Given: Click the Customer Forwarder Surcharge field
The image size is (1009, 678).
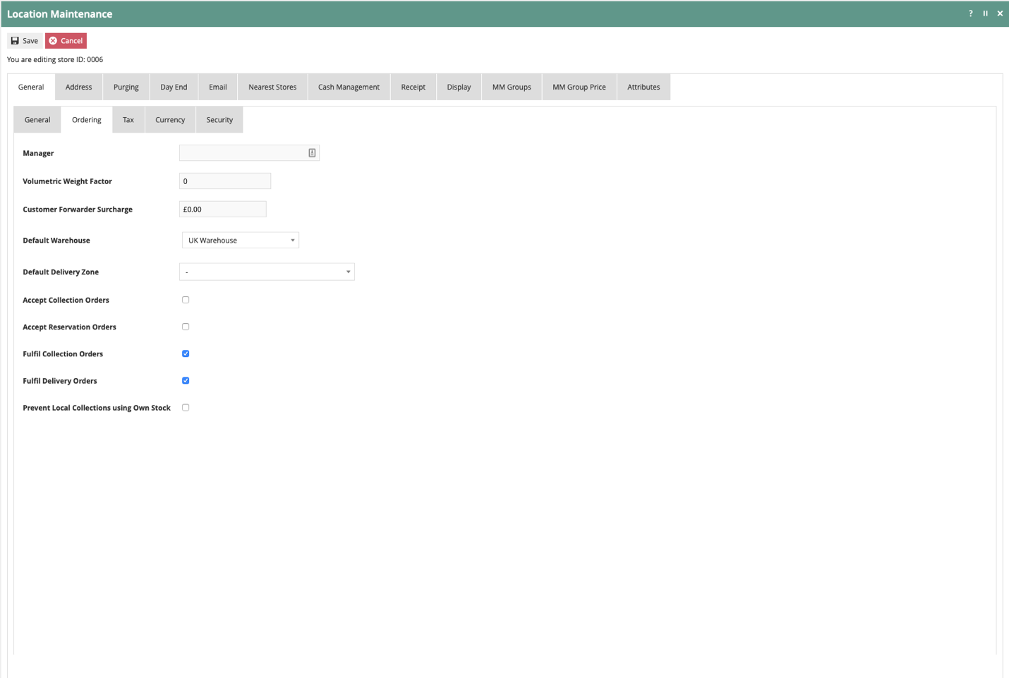Looking at the screenshot, I should coord(223,210).
